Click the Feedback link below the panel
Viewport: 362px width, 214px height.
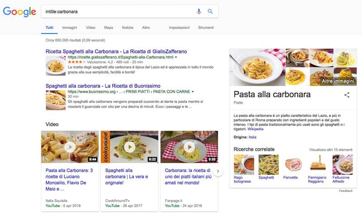(346, 190)
